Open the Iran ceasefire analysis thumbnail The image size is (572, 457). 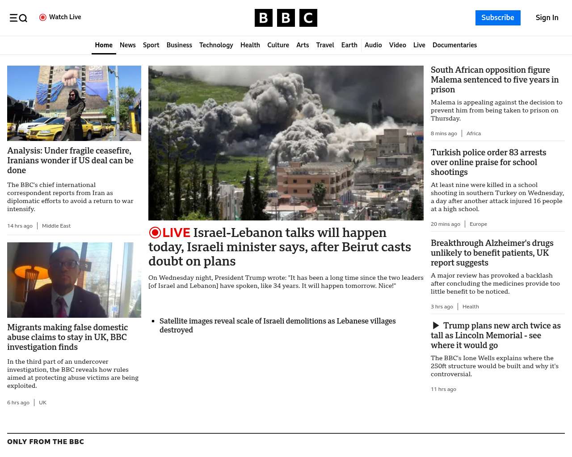pyautogui.click(x=74, y=103)
